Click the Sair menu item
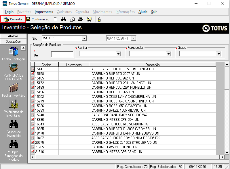The image size is (230, 169). (x=154, y=12)
